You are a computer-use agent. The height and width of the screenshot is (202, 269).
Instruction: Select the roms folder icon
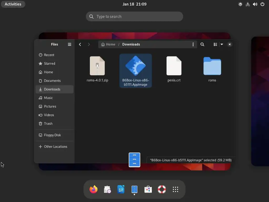212,66
